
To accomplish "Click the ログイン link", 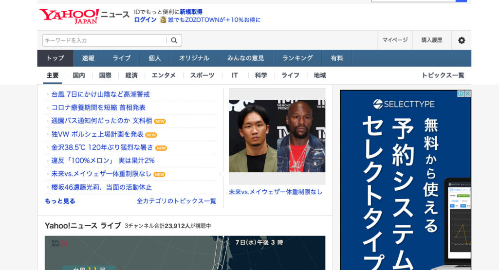I will pyautogui.click(x=145, y=20).
